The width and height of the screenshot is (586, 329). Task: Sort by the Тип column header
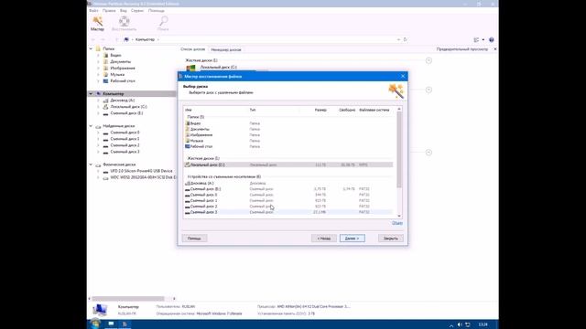pos(253,110)
